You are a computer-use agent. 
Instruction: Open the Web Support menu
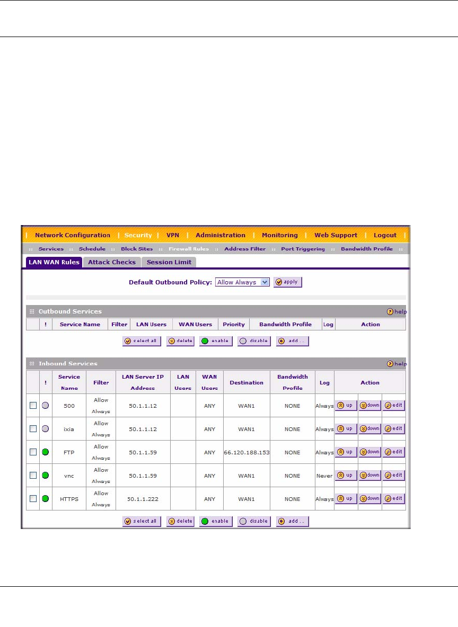tap(336, 235)
